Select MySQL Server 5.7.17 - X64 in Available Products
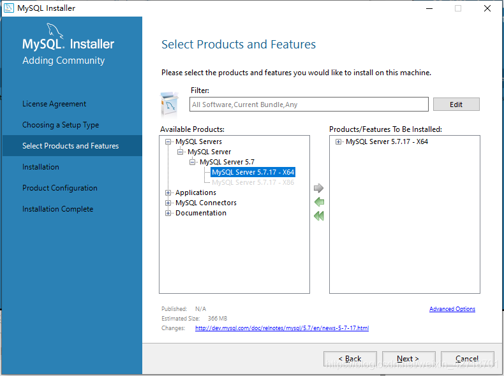504x376 pixels. (x=253, y=172)
